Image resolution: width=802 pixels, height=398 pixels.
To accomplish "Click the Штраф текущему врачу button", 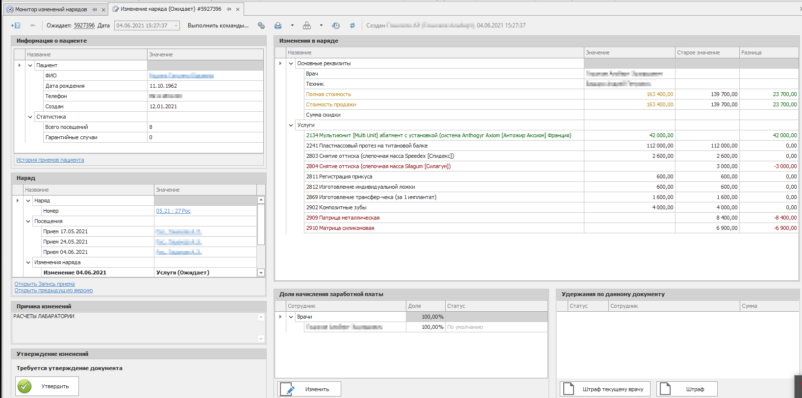I will [605, 389].
